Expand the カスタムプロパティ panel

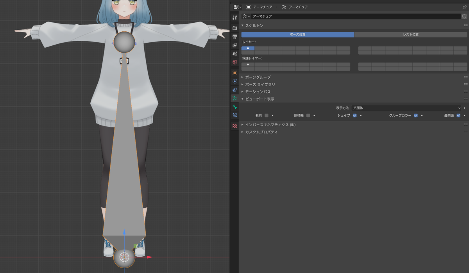click(242, 132)
